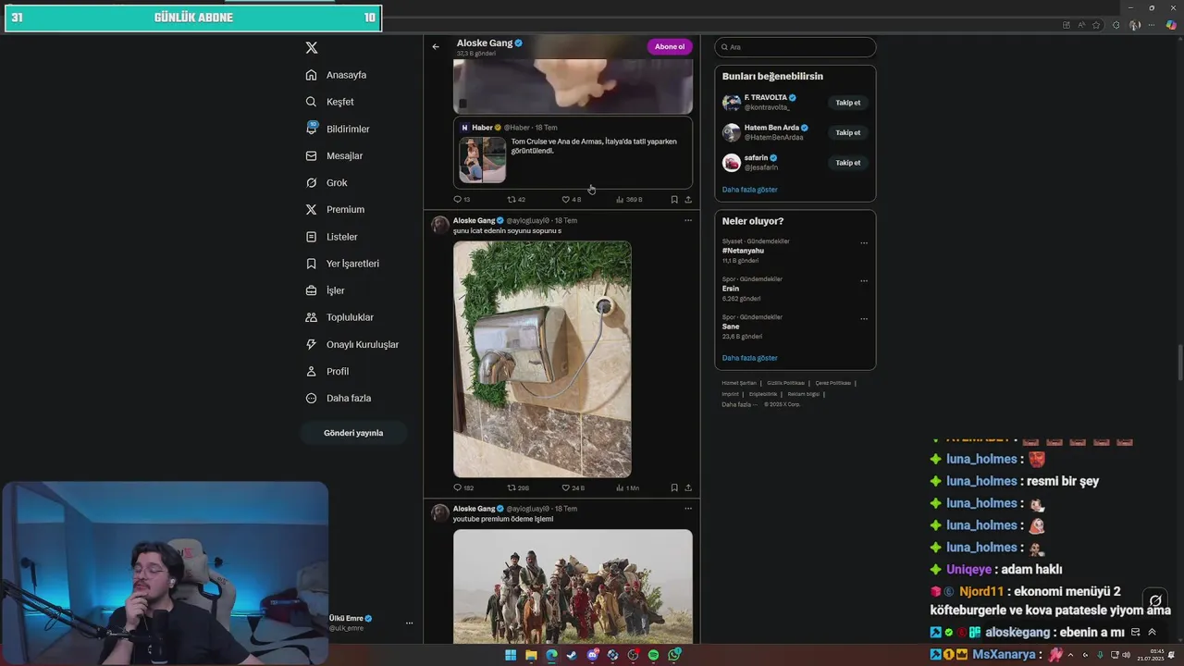The width and height of the screenshot is (1184, 666).
Task: Open Mesajlar messages
Action: click(335, 155)
